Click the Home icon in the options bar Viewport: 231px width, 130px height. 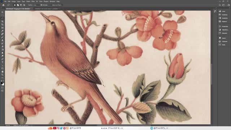point(3,5)
